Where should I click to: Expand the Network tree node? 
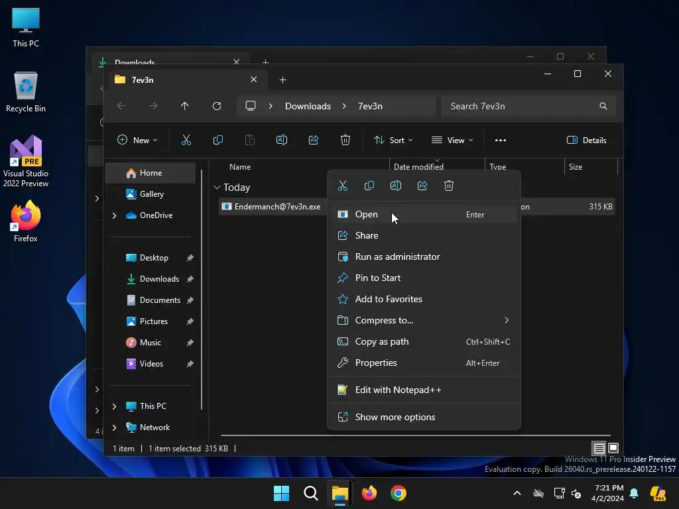pyautogui.click(x=114, y=427)
